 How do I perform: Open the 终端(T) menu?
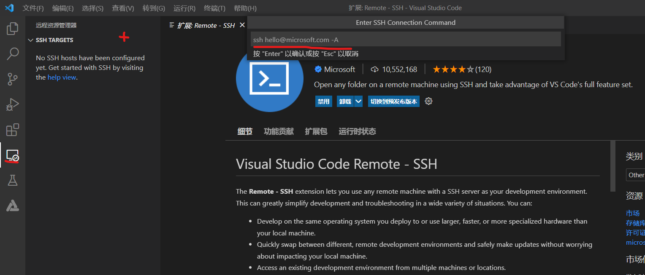click(214, 8)
